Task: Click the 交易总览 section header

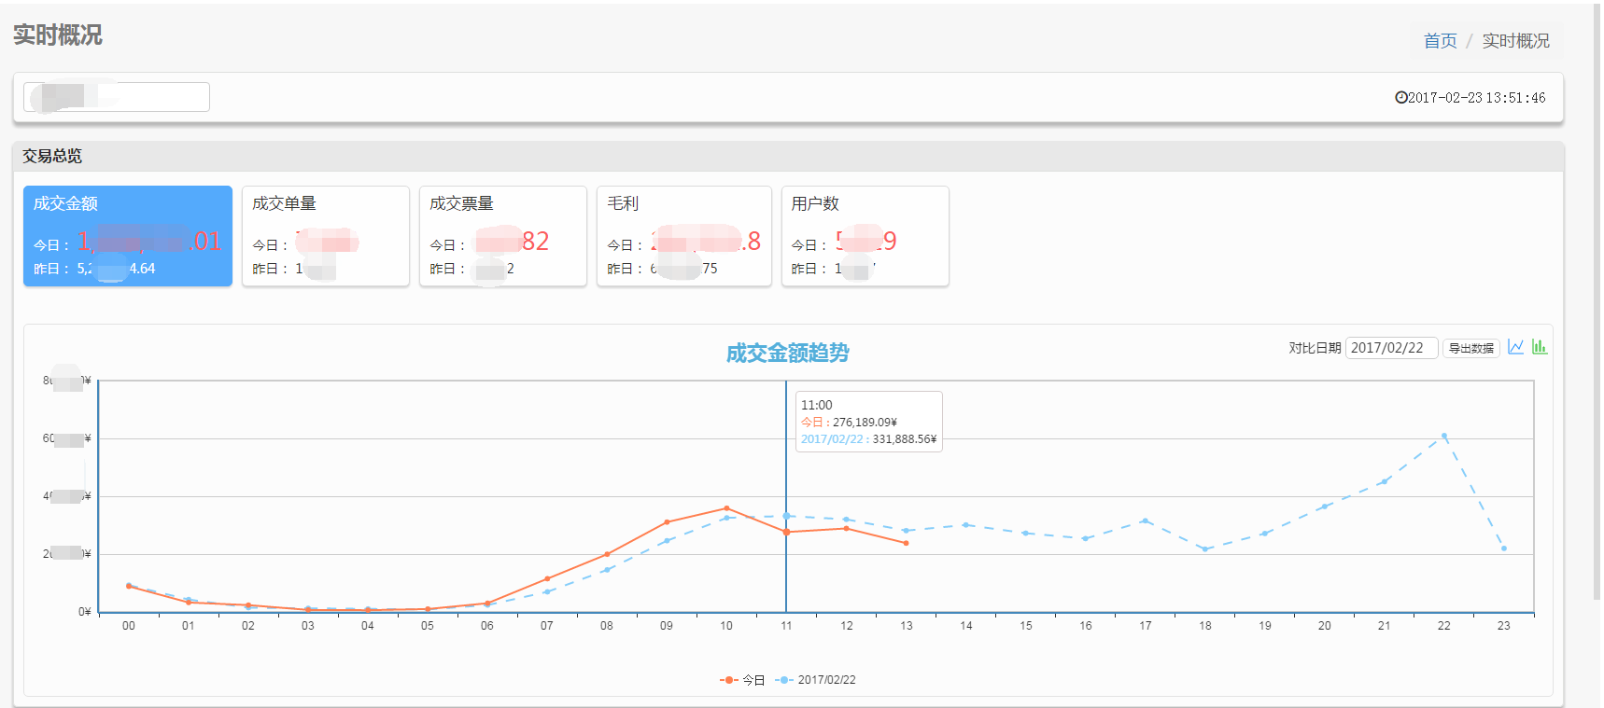Action: (x=52, y=156)
